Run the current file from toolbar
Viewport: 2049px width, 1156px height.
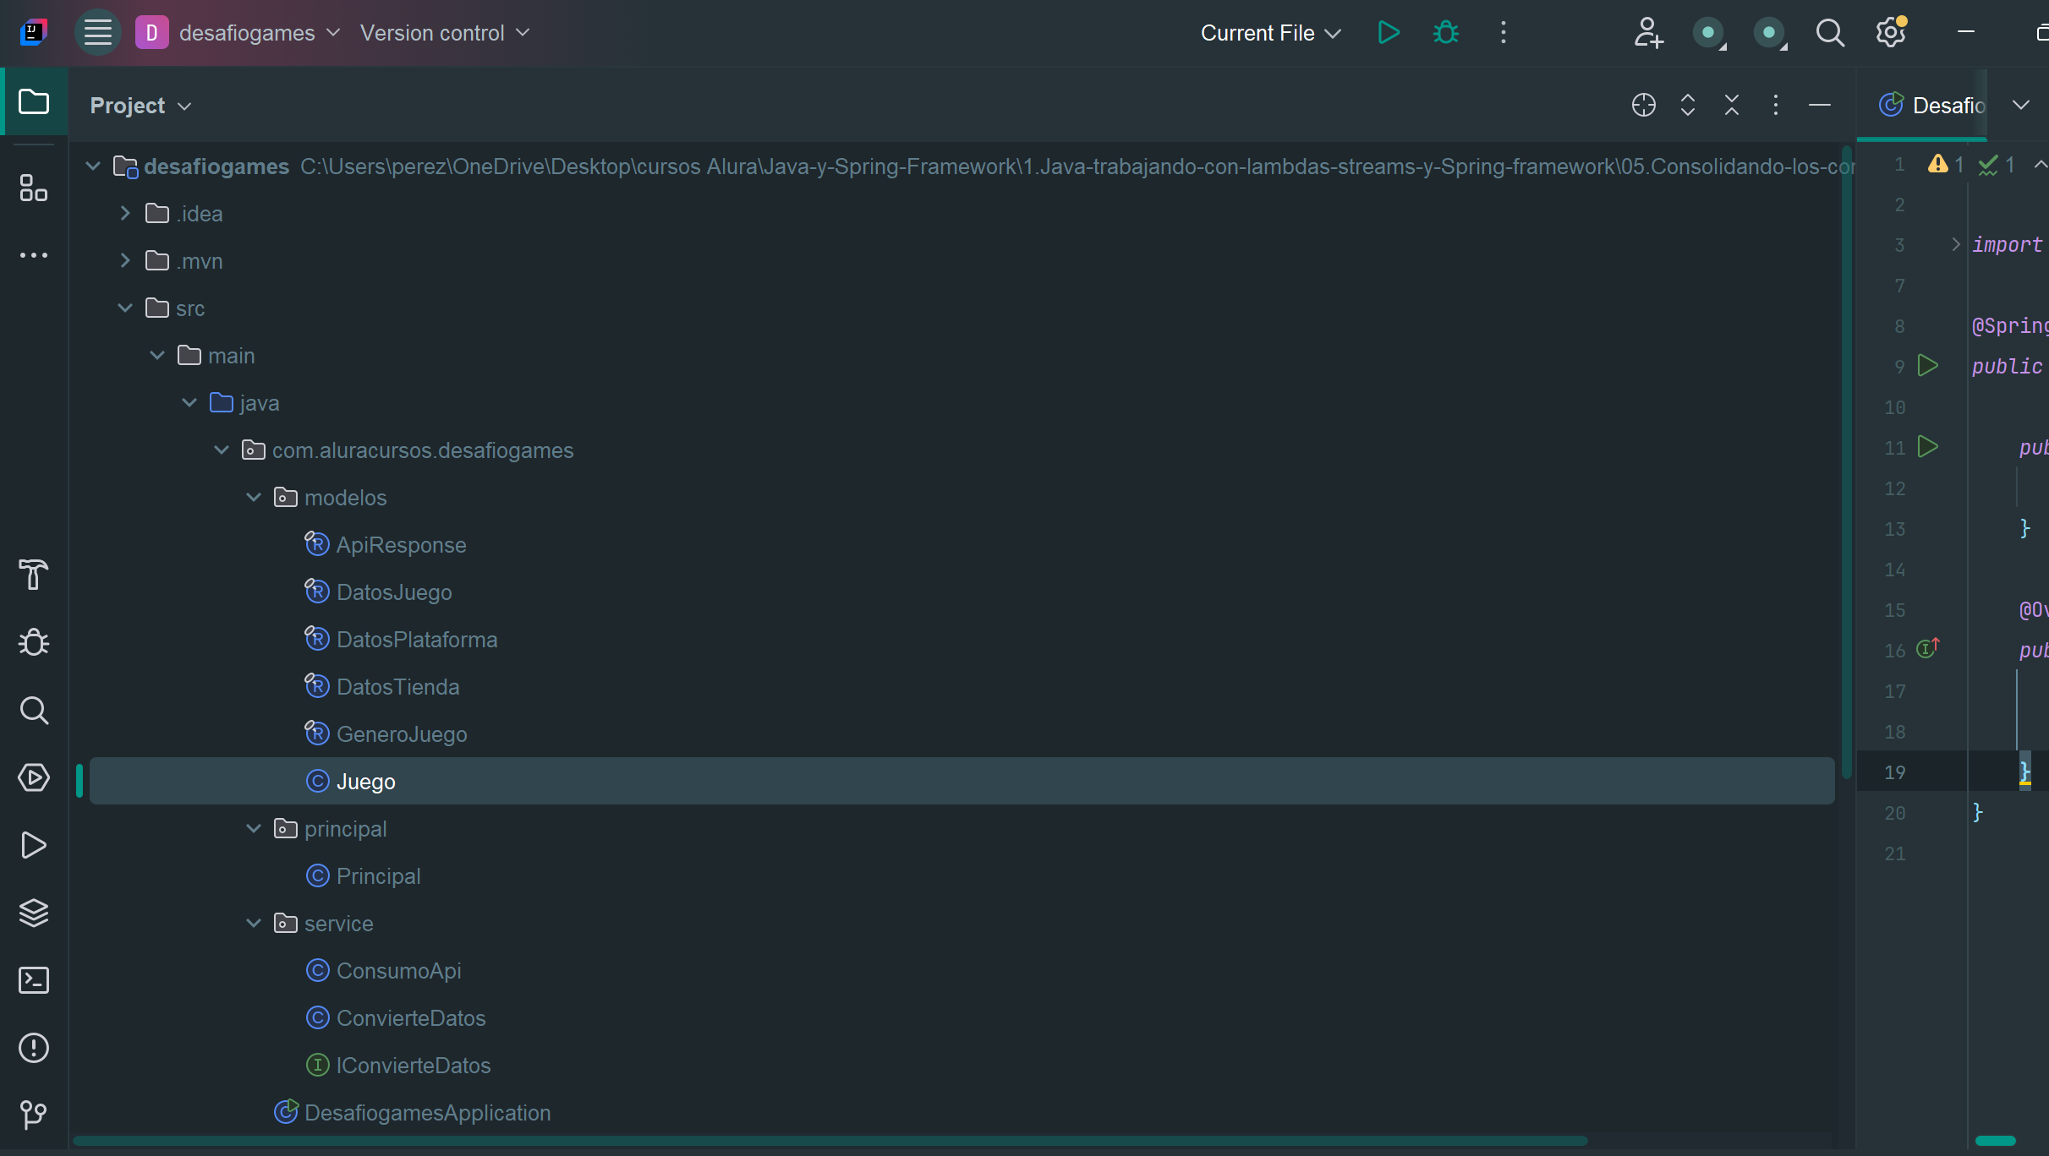tap(1389, 33)
